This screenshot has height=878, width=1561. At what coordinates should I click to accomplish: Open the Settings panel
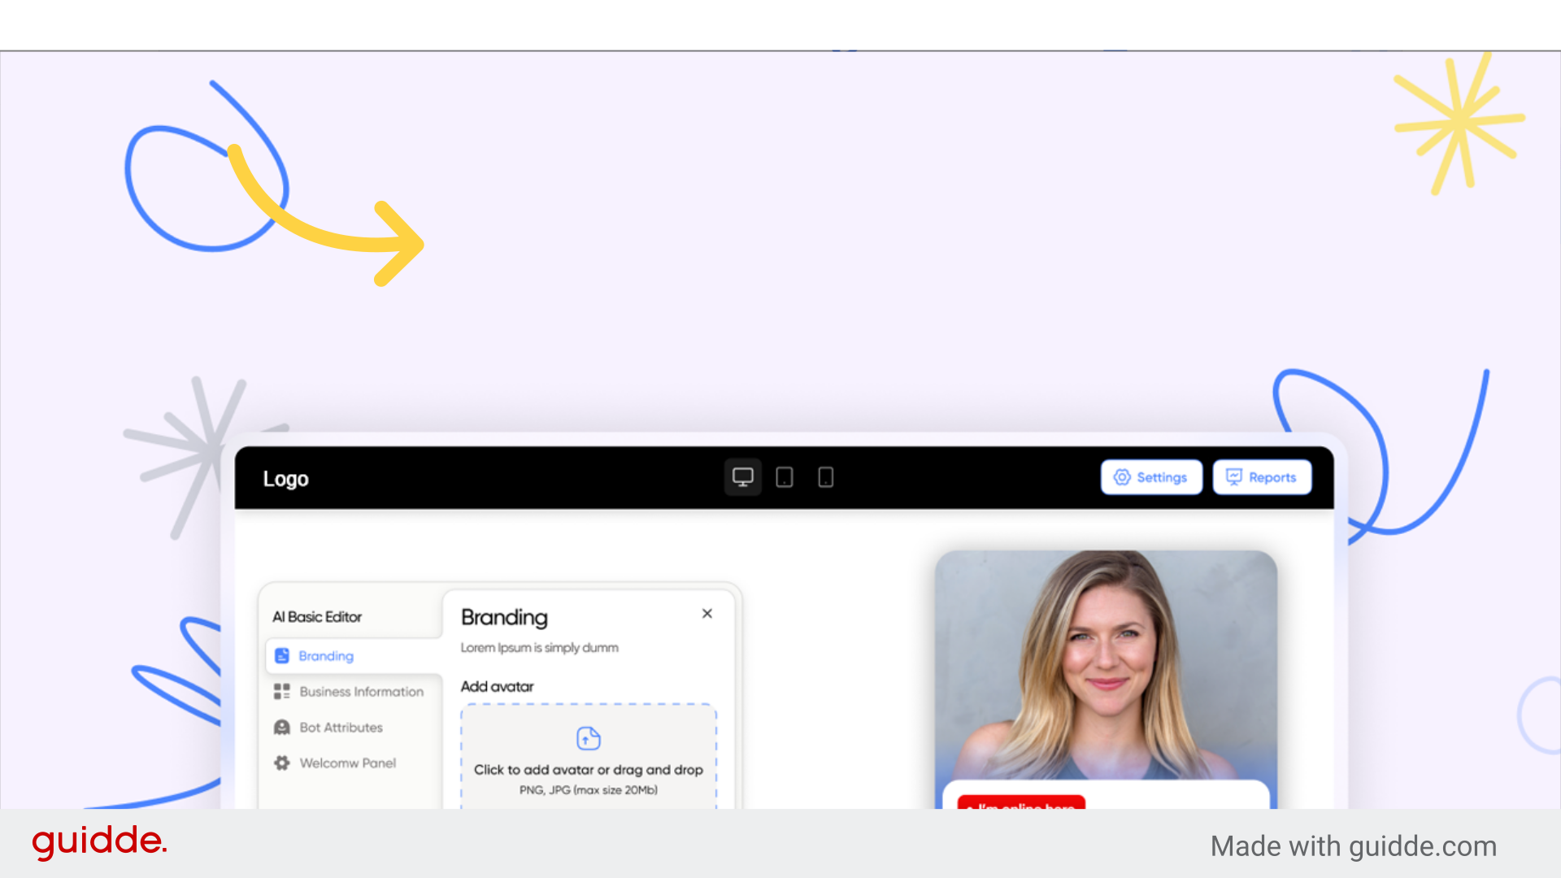tap(1151, 477)
